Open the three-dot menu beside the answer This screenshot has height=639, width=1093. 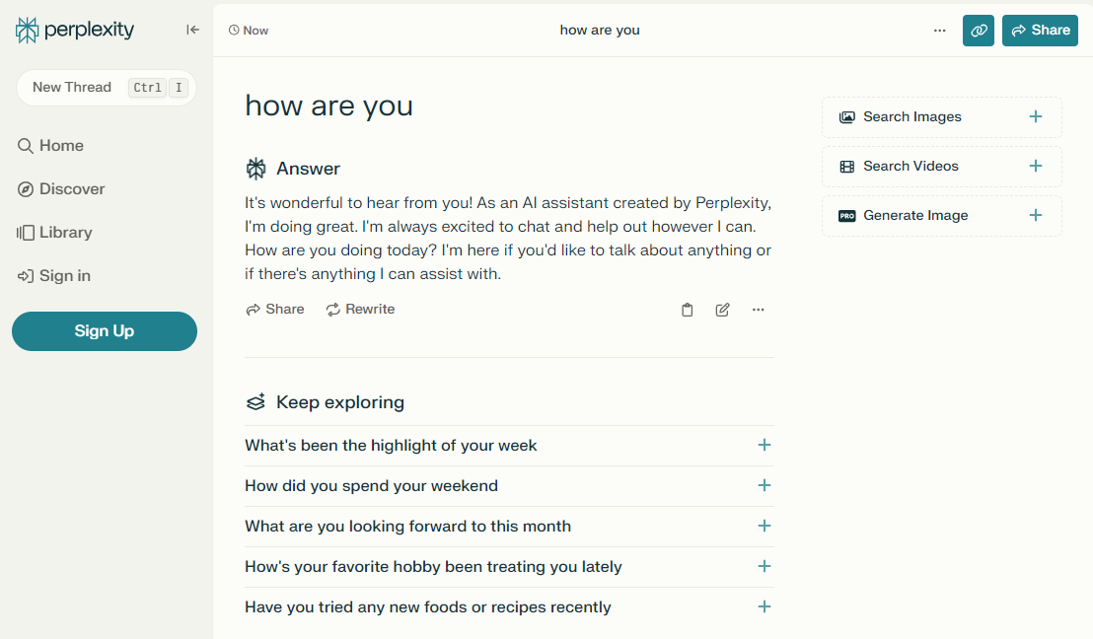tap(758, 309)
